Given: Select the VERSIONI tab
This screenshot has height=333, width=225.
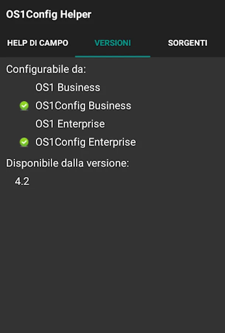Looking at the screenshot, I should coord(112,43).
